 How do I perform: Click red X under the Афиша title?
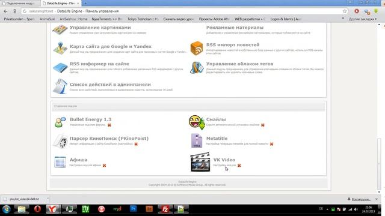104,166
